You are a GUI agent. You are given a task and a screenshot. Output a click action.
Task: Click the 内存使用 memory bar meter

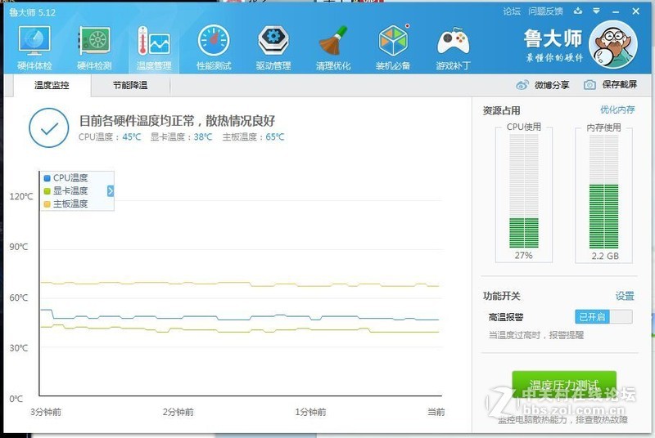(603, 191)
